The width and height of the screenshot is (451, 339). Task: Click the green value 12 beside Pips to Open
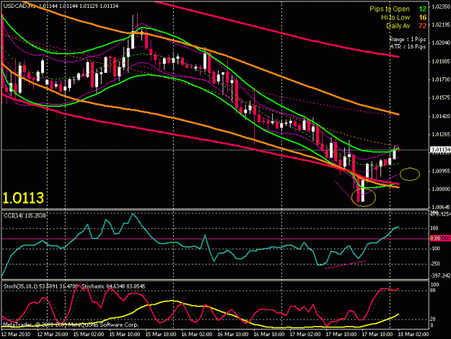coord(423,9)
